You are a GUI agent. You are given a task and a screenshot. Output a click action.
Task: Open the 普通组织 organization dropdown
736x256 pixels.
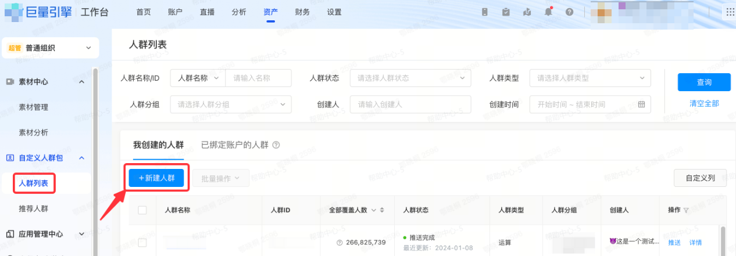click(50, 48)
